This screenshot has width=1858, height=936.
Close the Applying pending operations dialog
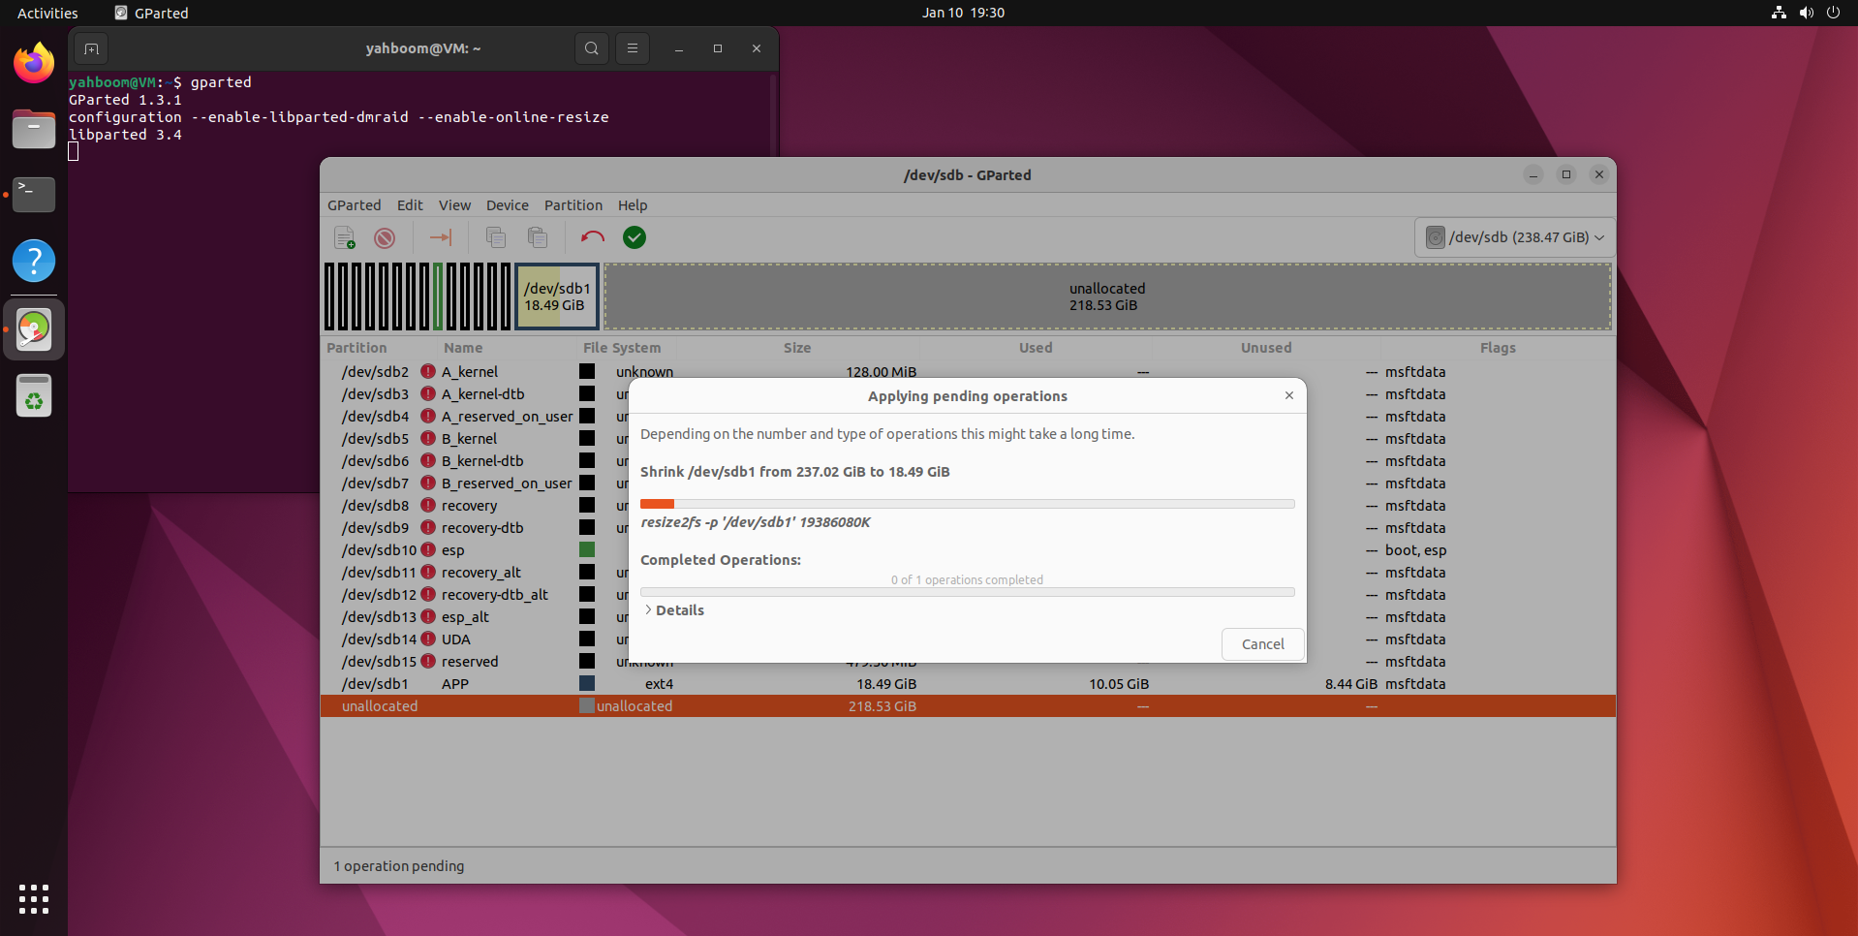[x=1289, y=395]
